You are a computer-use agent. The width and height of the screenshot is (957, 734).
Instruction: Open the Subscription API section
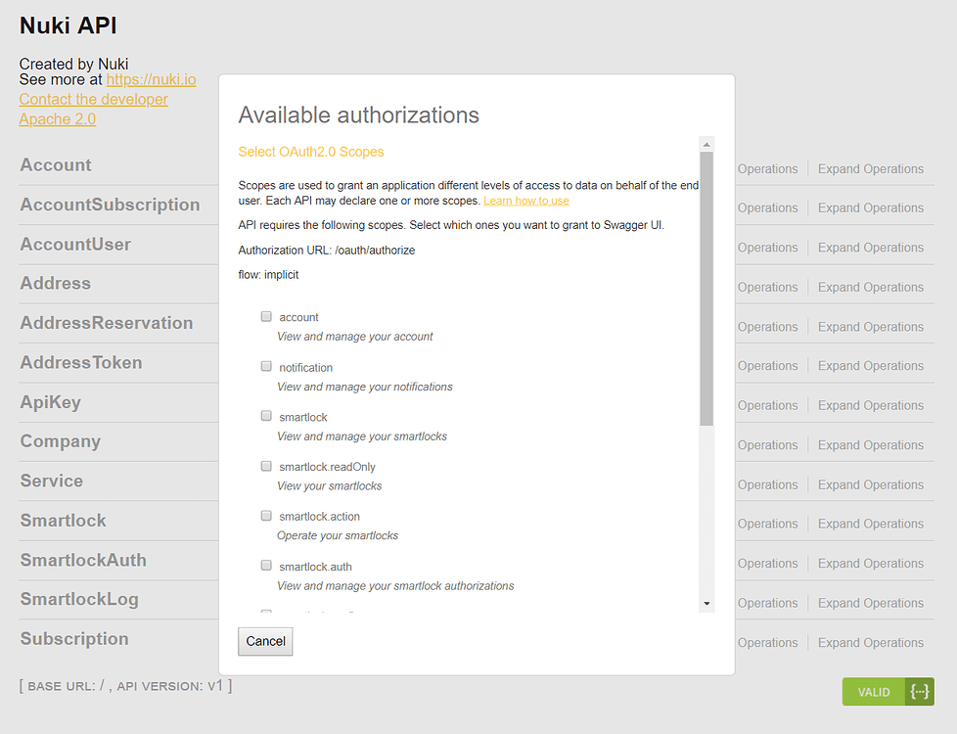click(74, 639)
